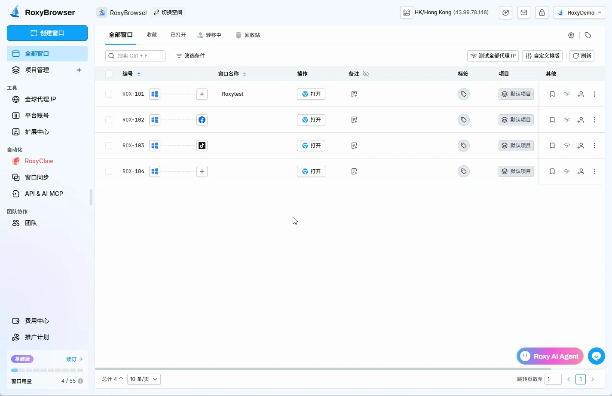Image resolution: width=612 pixels, height=396 pixels.
Task: Open the mail messages icon
Action: pos(524,12)
